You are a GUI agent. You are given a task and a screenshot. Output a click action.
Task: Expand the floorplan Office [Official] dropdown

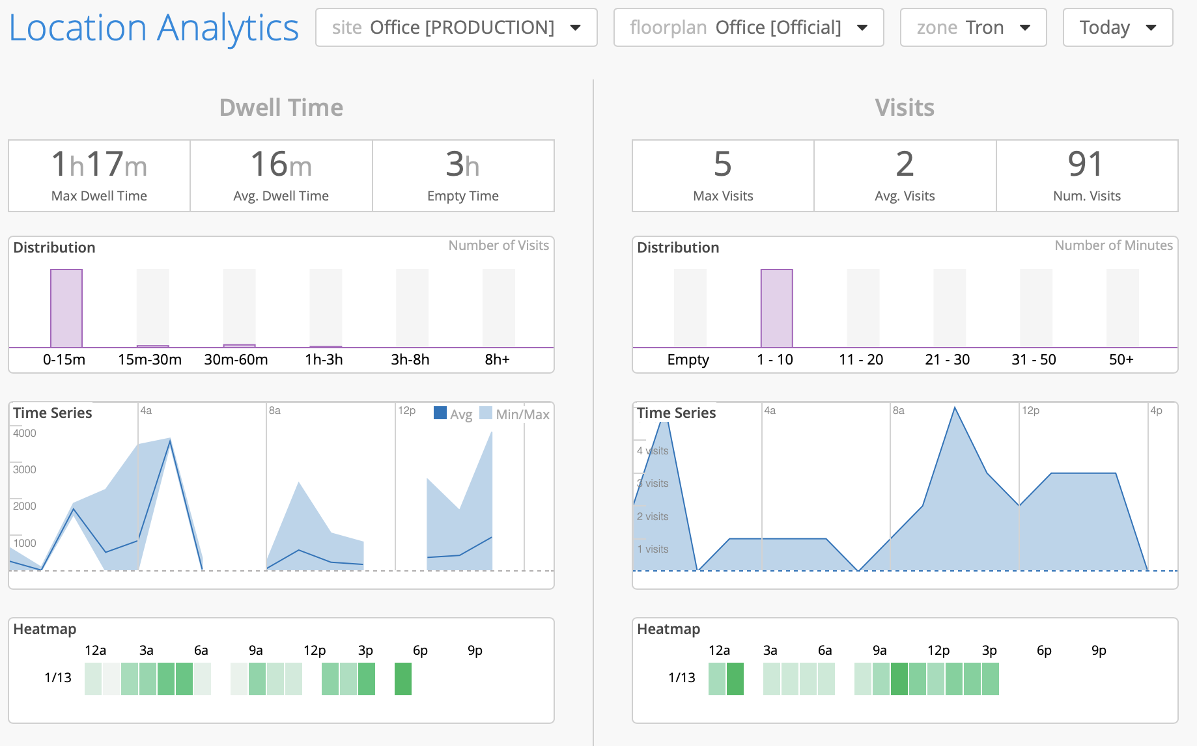(x=748, y=27)
